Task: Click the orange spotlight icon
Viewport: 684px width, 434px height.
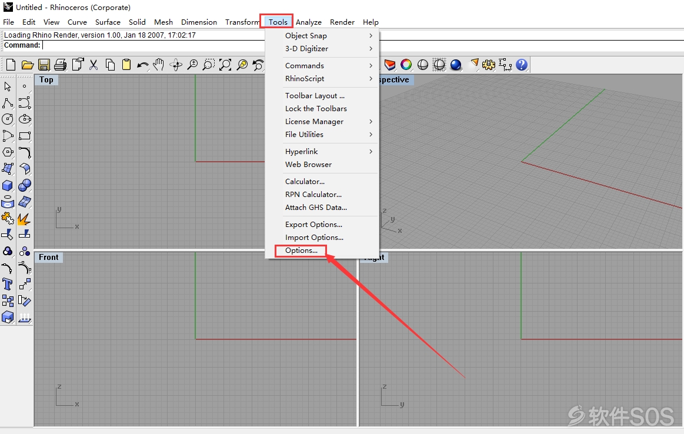Action: [x=474, y=64]
